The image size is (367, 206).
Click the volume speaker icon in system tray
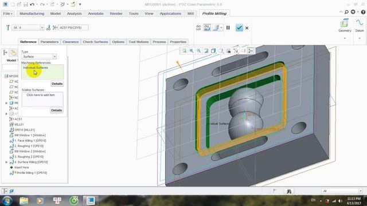(340, 201)
